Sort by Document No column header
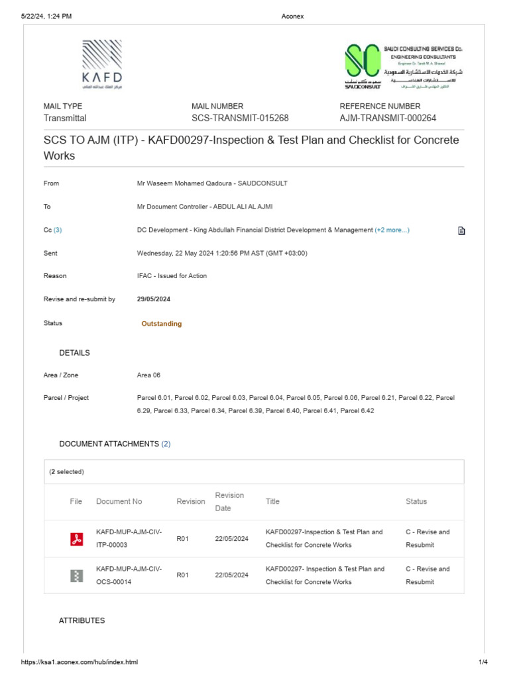The width and height of the screenshot is (509, 678). (x=119, y=502)
